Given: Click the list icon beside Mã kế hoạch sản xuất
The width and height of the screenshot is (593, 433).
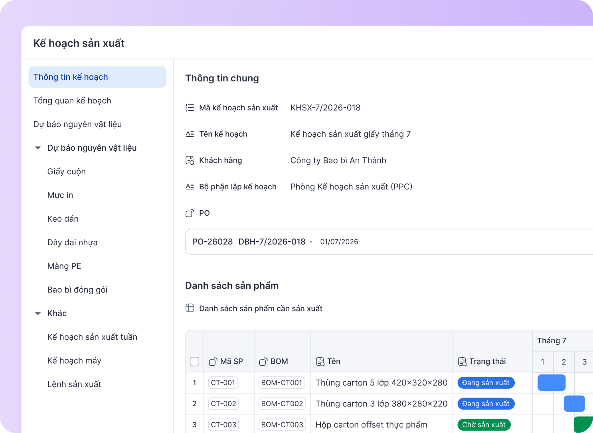Looking at the screenshot, I should click(190, 108).
